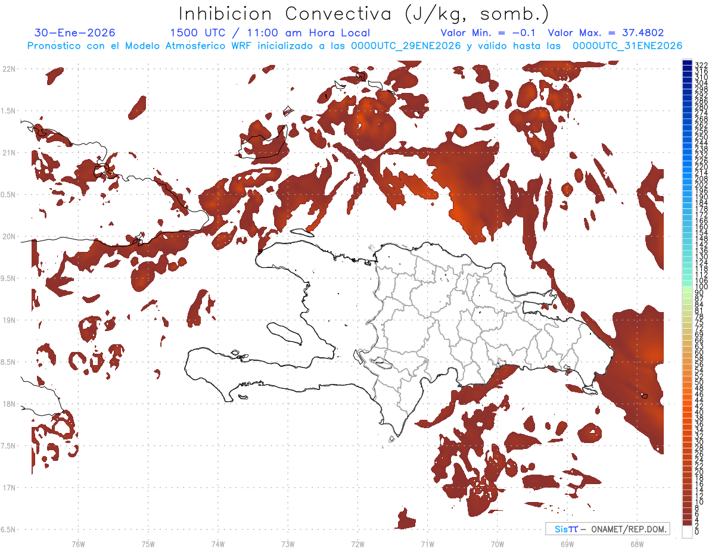Click the title "Inhibicion Convectiva (J/kg, somb.)"
The image size is (715, 552).
(364, 14)
